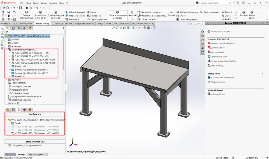Click the Zagnij tool
Image resolution: width=269 pixels, height=159 pixels.
pyautogui.click(x=226, y=16)
